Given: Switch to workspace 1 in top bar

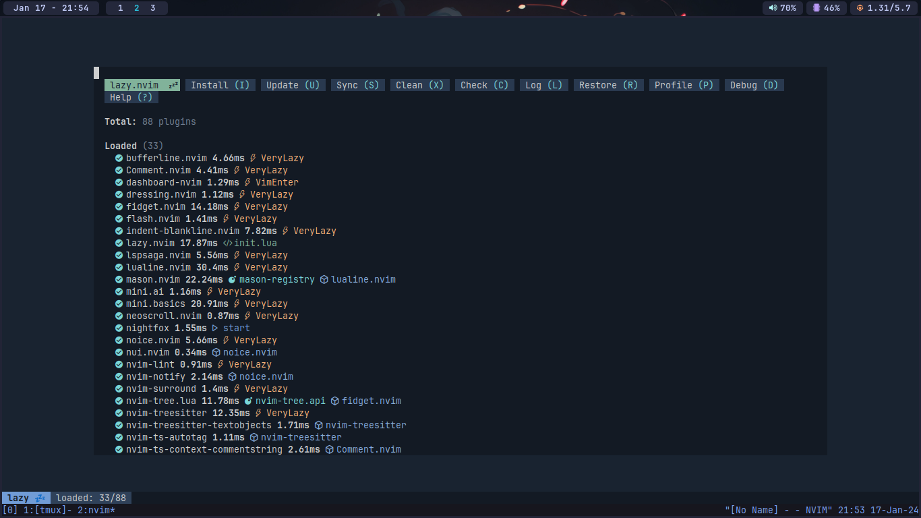Looking at the screenshot, I should coord(121,8).
